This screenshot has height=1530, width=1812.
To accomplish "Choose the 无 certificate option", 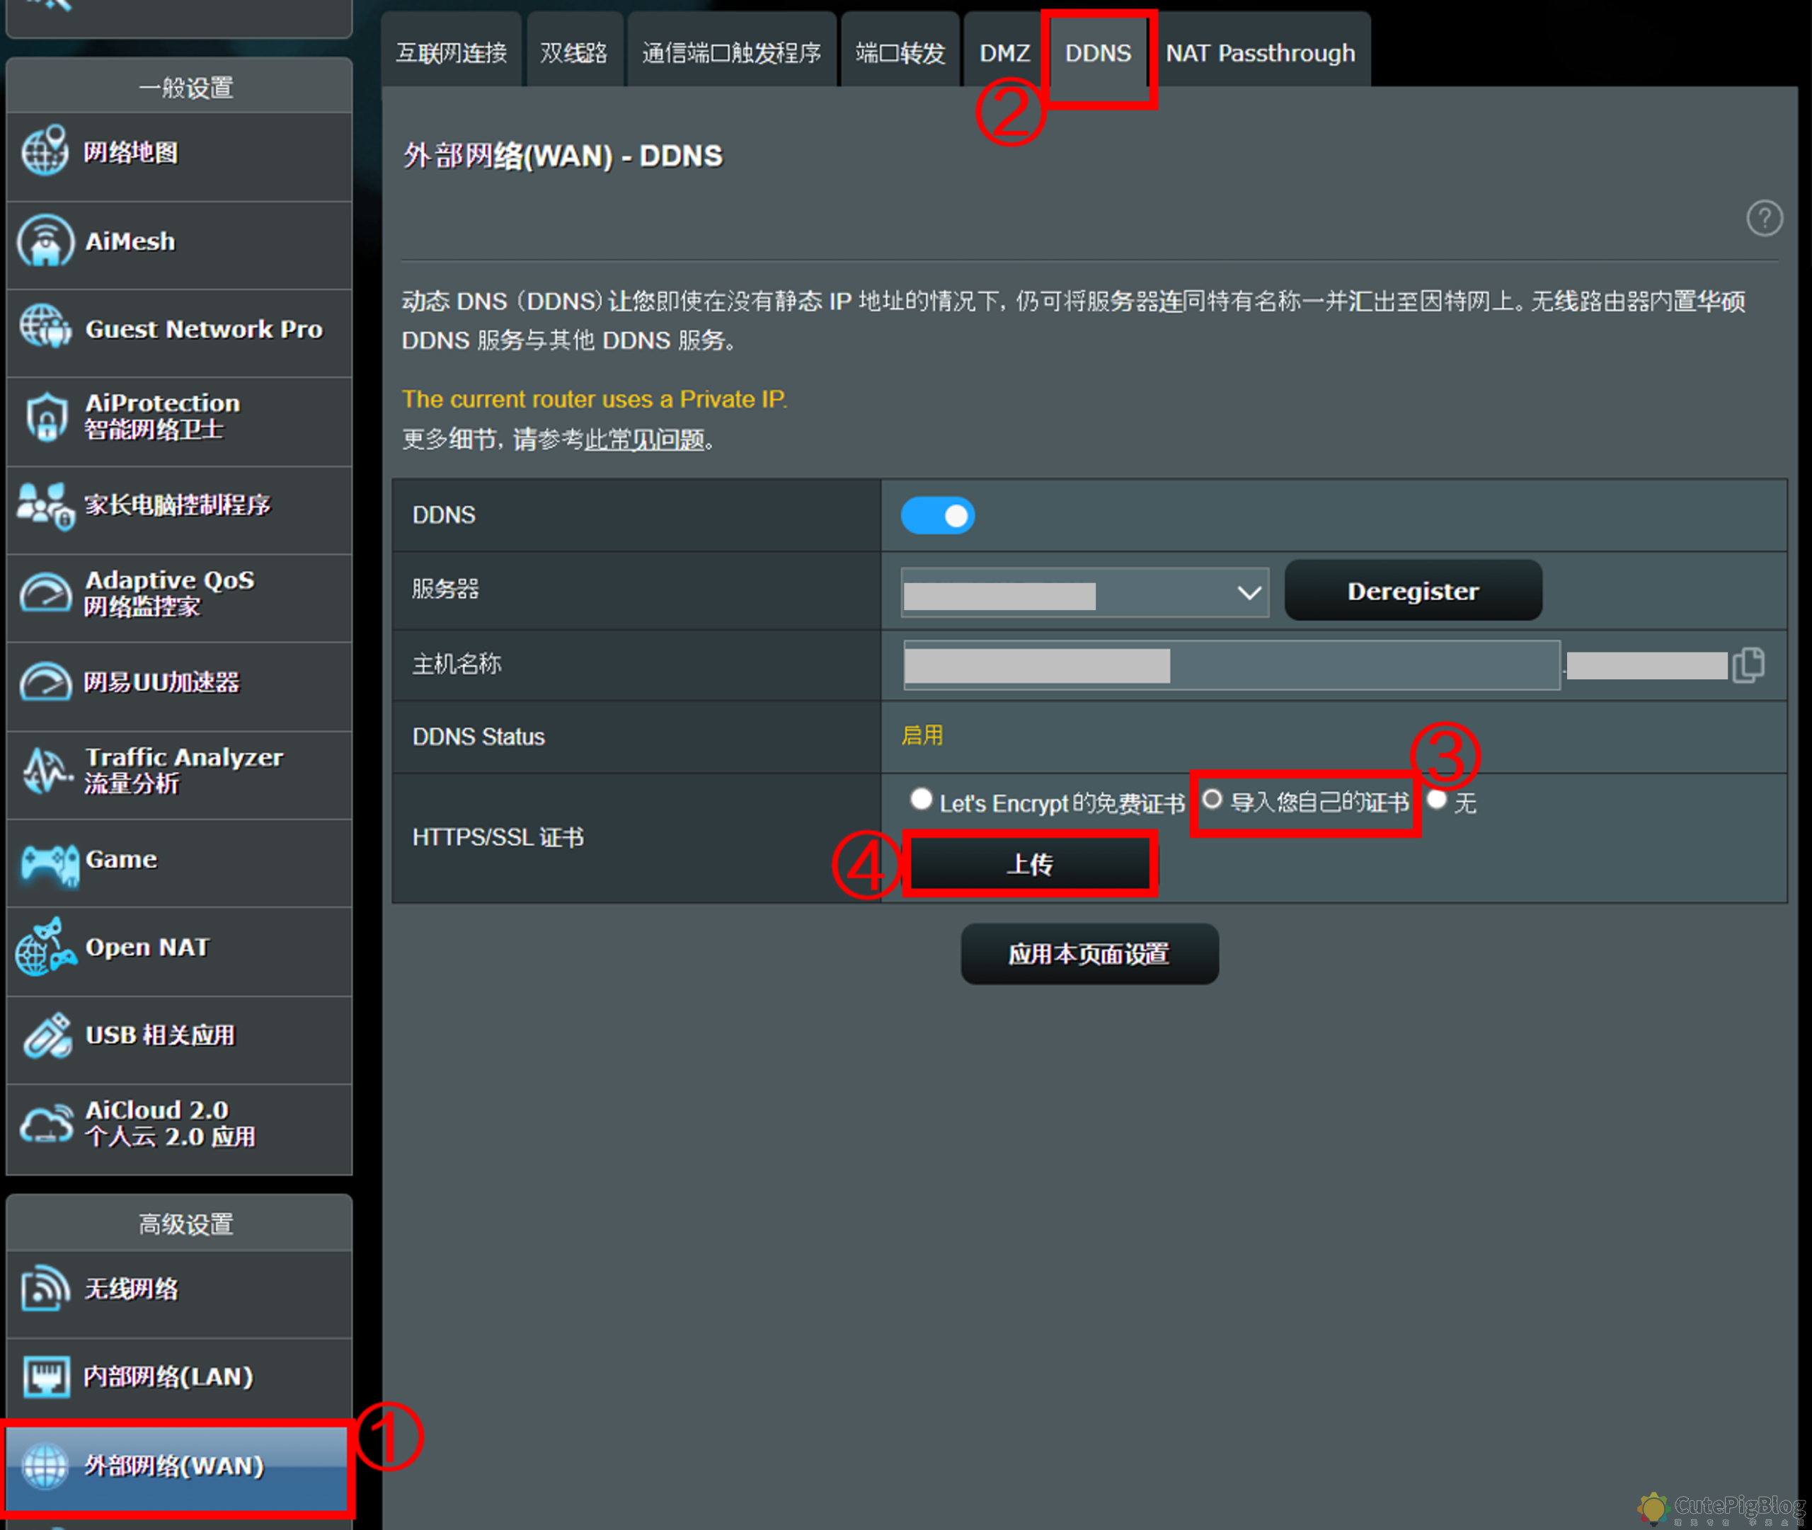I will 1438,800.
